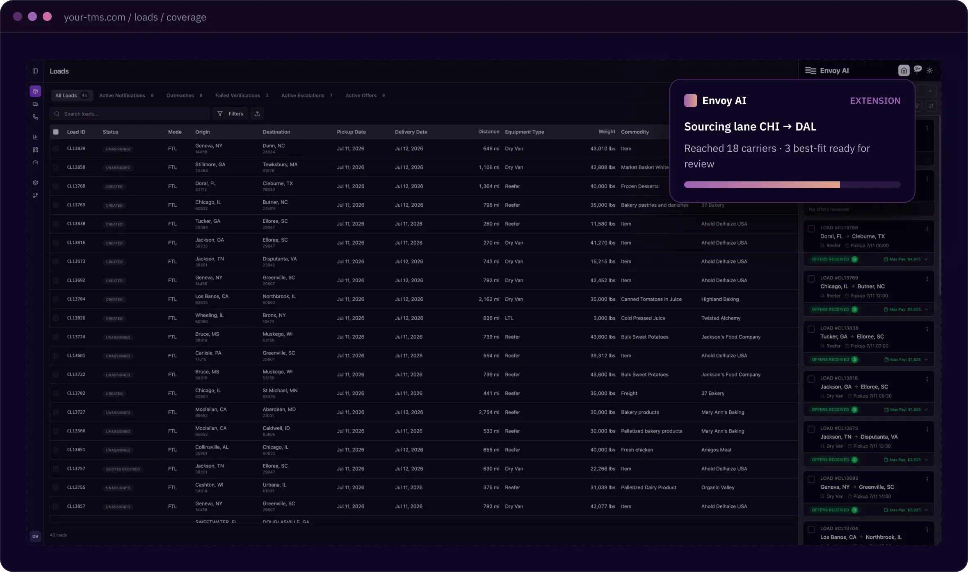Open options menu for load card #CL13769
This screenshot has height=572, width=968.
[927, 279]
